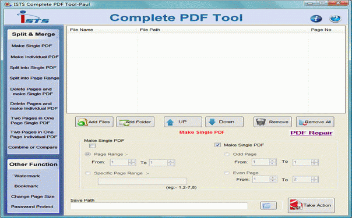Toggle the unchecked checkbox under Make Single PDF label
The width and height of the screenshot is (352, 218).
click(92, 146)
